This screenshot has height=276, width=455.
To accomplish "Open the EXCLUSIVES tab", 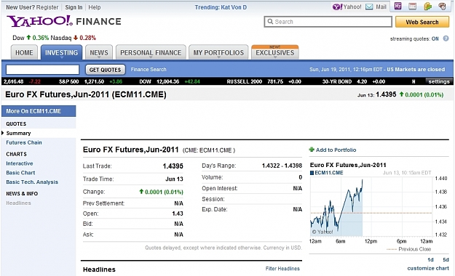I will point(274,52).
